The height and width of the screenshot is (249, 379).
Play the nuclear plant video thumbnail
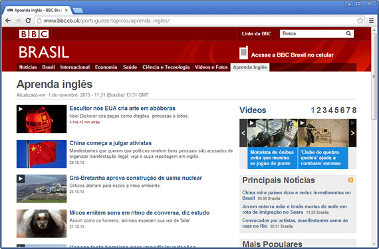[x=42, y=188]
